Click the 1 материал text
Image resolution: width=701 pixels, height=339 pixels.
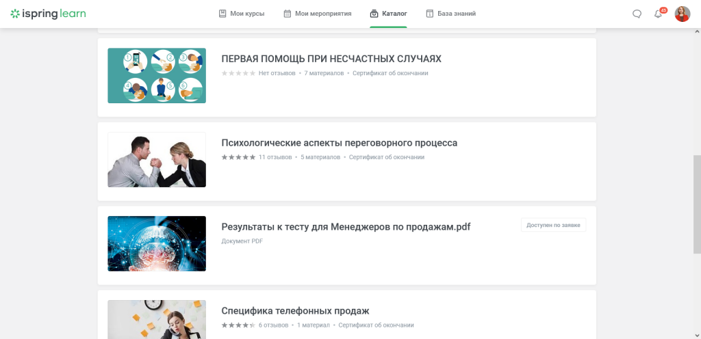[313, 325]
